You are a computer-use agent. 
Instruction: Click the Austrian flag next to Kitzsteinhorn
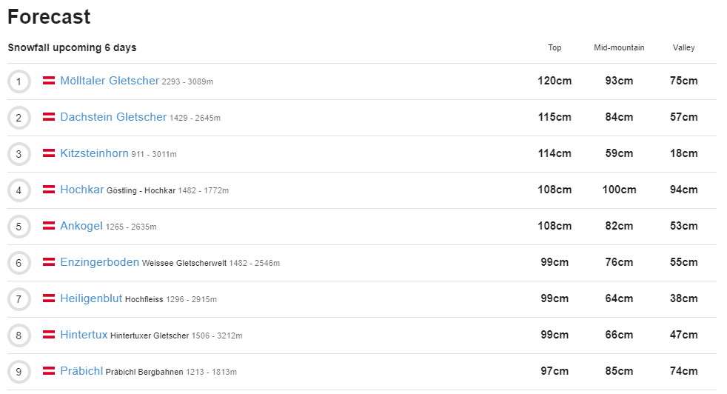tap(49, 153)
